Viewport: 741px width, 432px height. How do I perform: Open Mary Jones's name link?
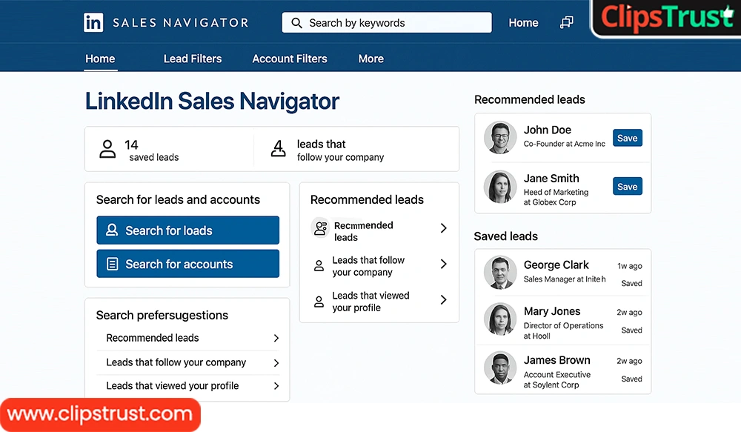(552, 311)
